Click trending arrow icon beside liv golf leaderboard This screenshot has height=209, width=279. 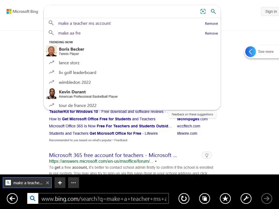pyautogui.click(x=51, y=72)
